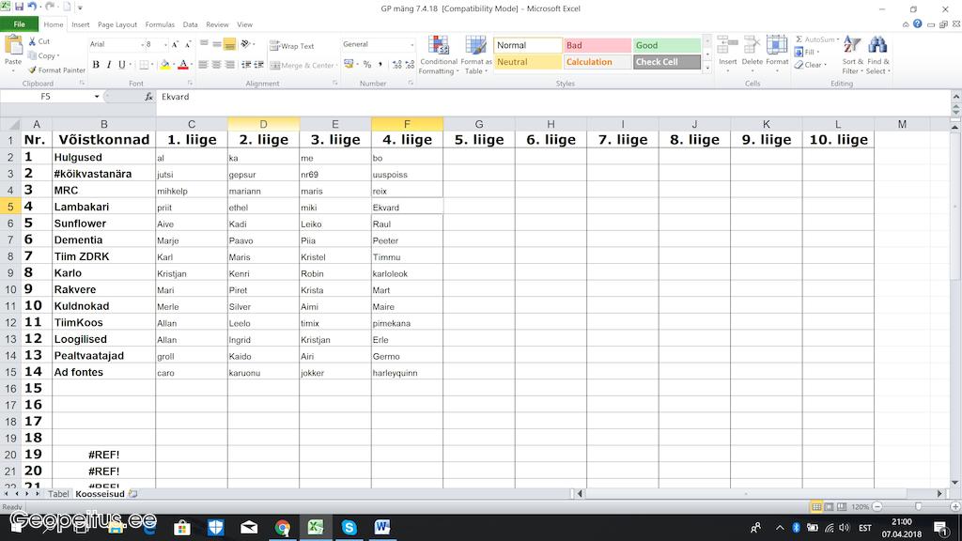This screenshot has width=962, height=541.
Task: Apply the Calculation cell style
Action: [597, 62]
